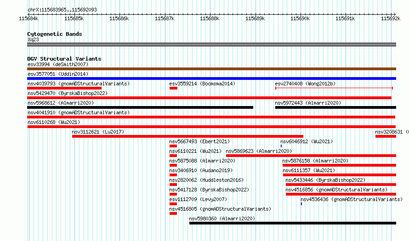Click the esv33994 (deSmith2007) label
Image resolution: width=409 pixels, height=241 pixels.
tap(58, 64)
